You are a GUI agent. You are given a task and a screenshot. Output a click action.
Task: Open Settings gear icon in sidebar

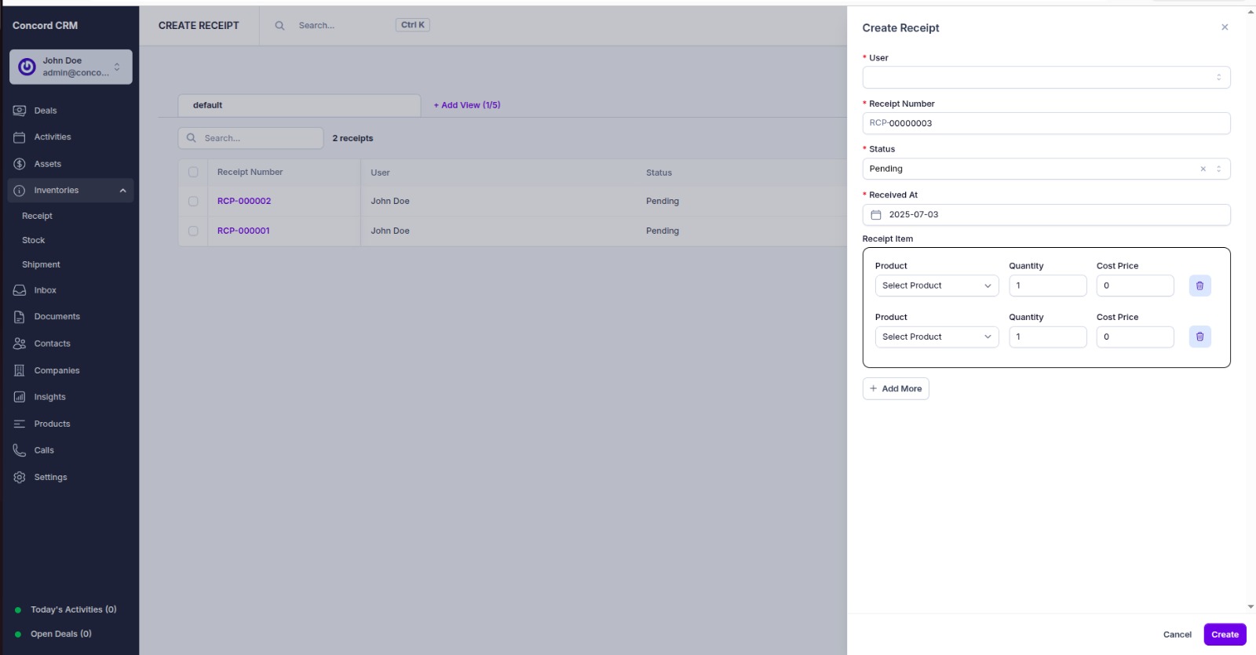pyautogui.click(x=20, y=477)
